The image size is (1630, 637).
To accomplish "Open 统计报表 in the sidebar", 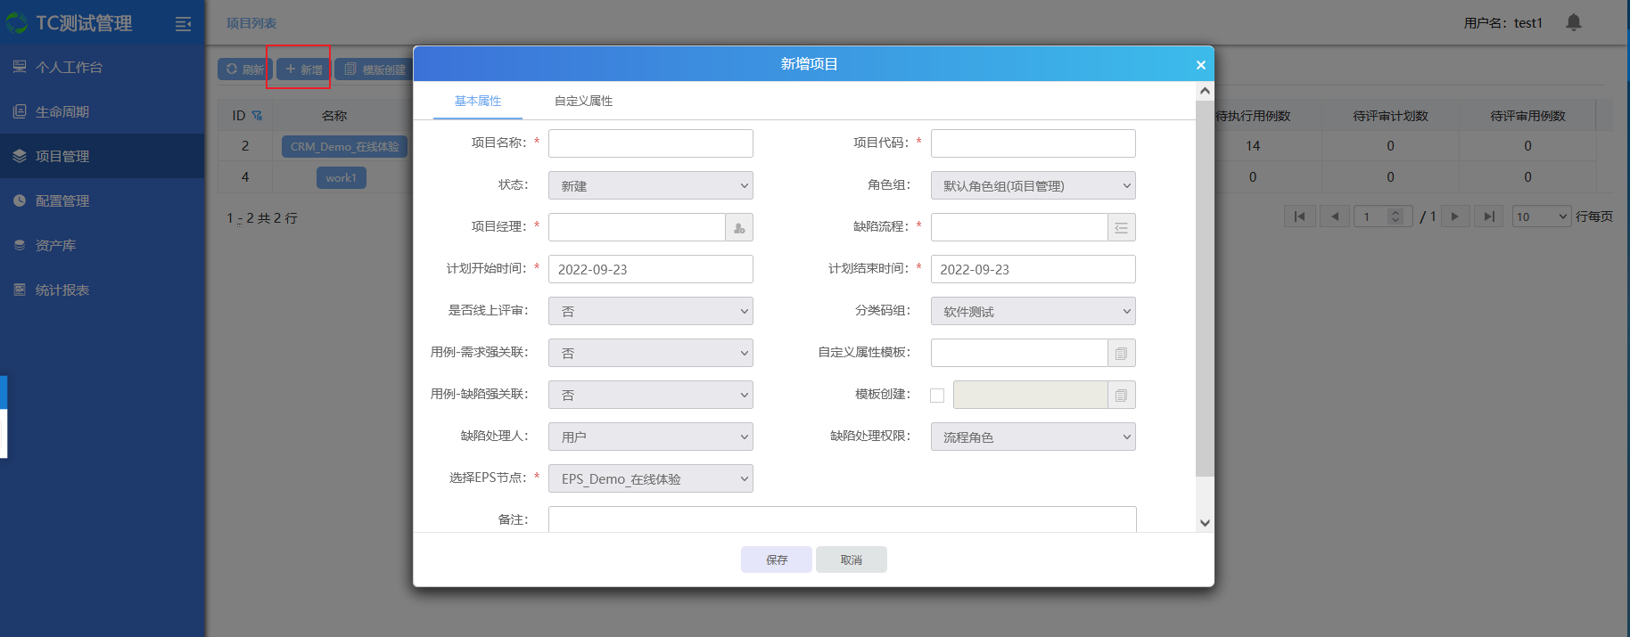I will click(x=62, y=290).
